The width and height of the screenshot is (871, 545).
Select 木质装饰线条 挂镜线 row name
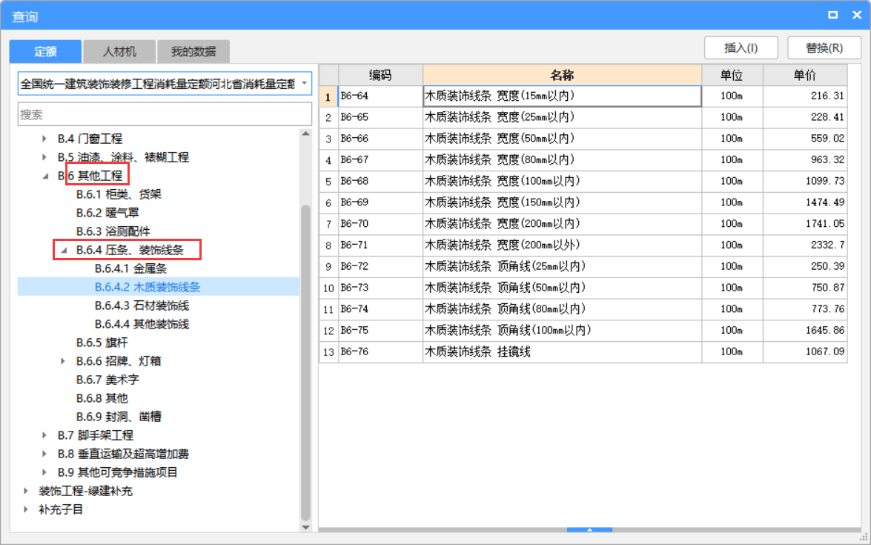pyautogui.click(x=562, y=351)
